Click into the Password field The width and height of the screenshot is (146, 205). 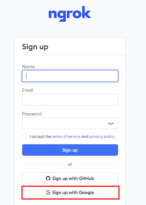[x=70, y=123]
